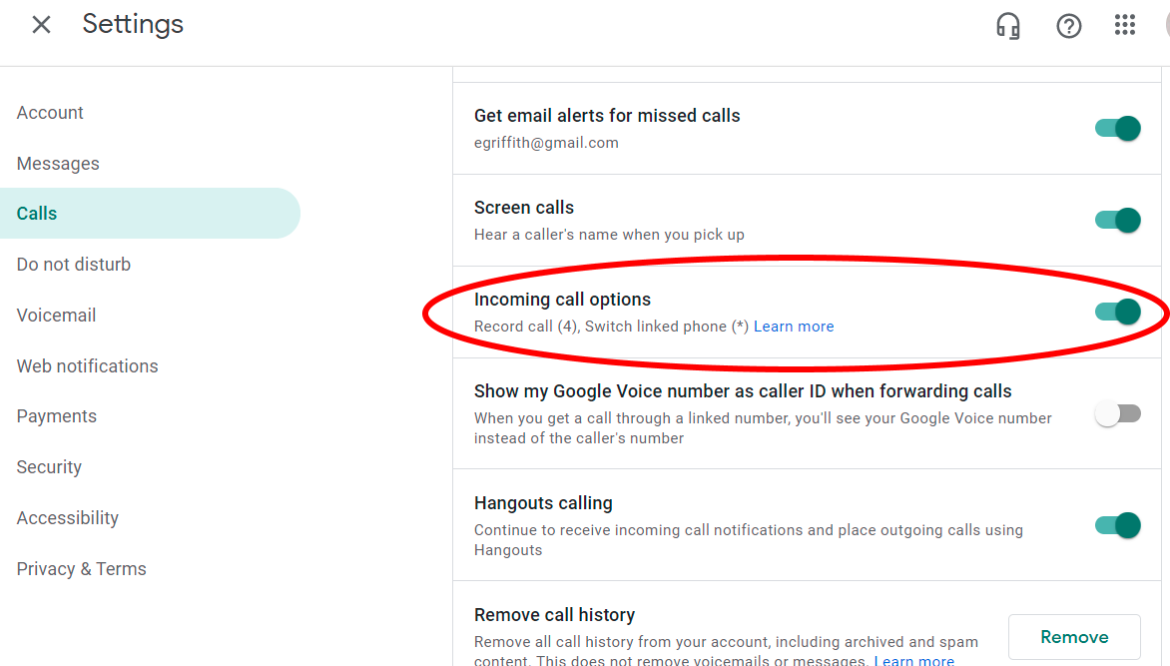Select the Calls section
Viewport: 1170px width, 666px height.
pyautogui.click(x=150, y=214)
